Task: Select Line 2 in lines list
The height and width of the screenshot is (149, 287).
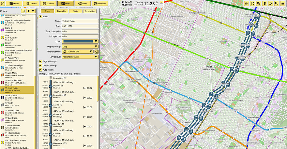Action: click(17, 45)
